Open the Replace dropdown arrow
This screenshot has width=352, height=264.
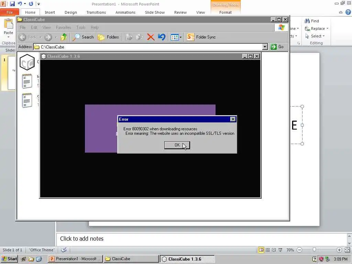[x=328, y=29]
